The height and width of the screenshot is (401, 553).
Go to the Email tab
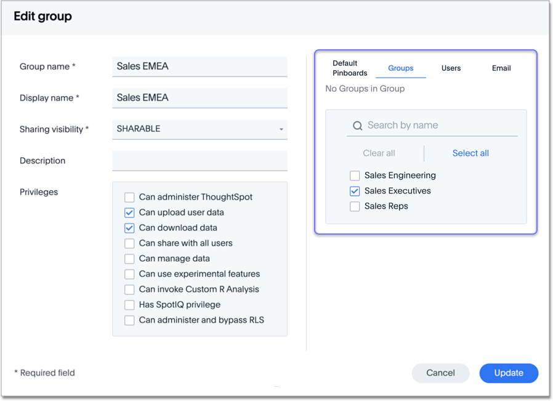coord(501,68)
